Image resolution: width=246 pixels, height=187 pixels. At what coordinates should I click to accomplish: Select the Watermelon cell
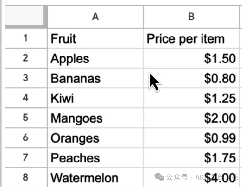[95, 177]
